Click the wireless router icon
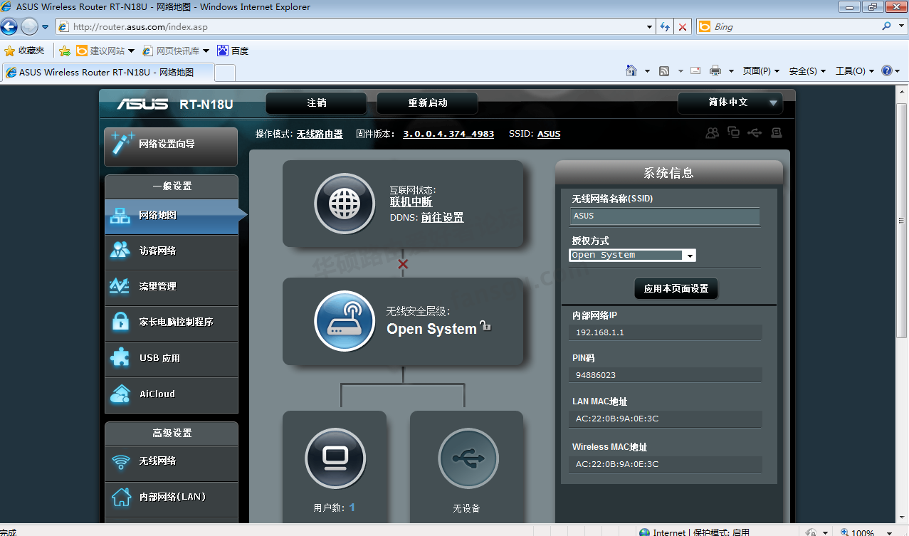The width and height of the screenshot is (909, 536). tap(345, 321)
